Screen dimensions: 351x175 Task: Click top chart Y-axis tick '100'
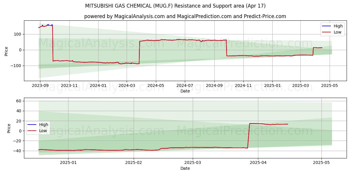click(x=18, y=34)
